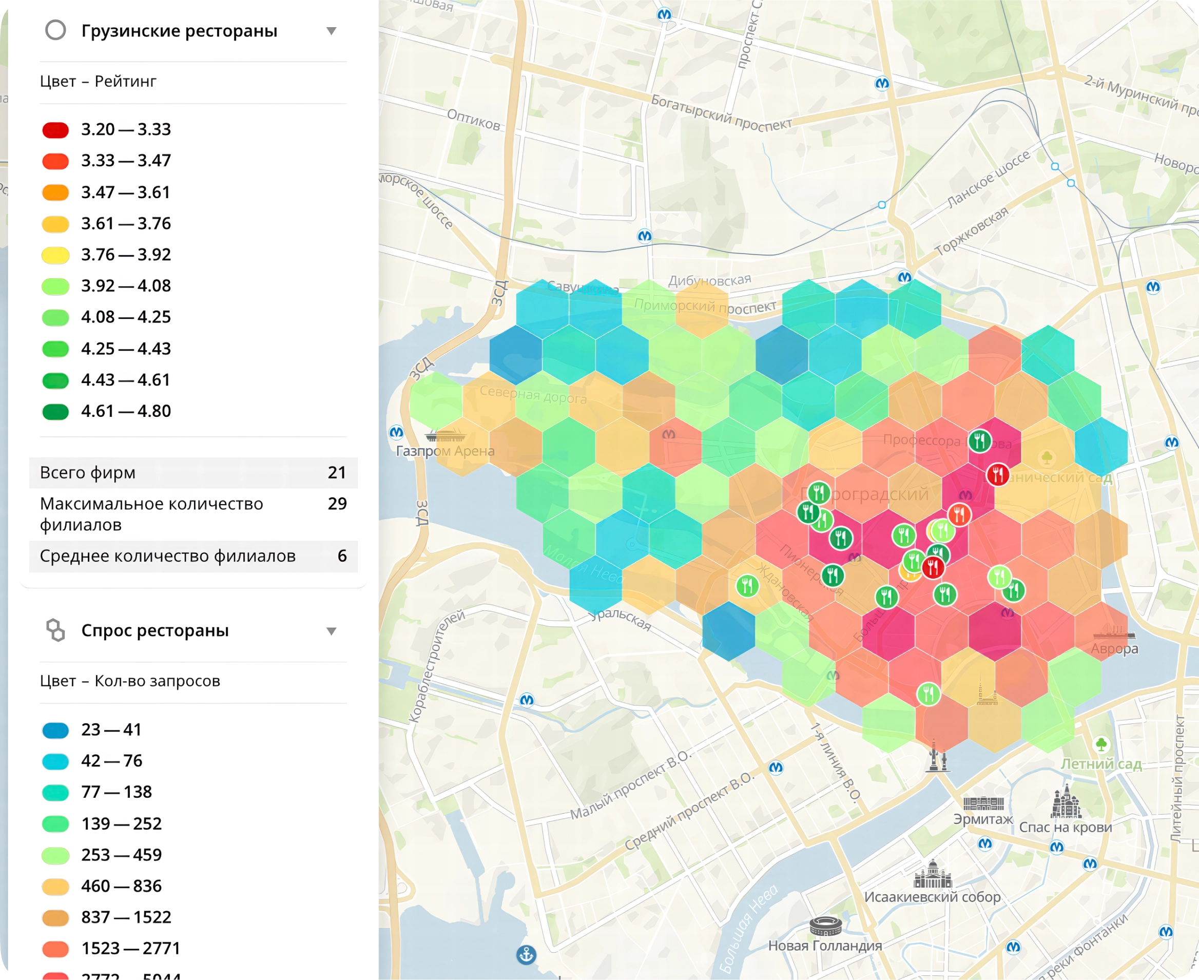Select the light green 253 — 459 swatch
This screenshot has width=1199, height=980.
[55, 855]
